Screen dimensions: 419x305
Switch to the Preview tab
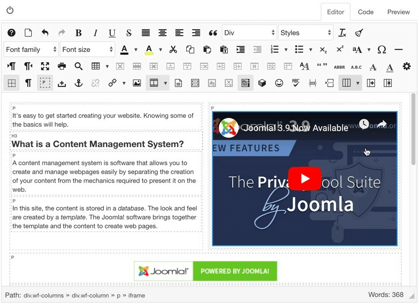pyautogui.click(x=398, y=12)
